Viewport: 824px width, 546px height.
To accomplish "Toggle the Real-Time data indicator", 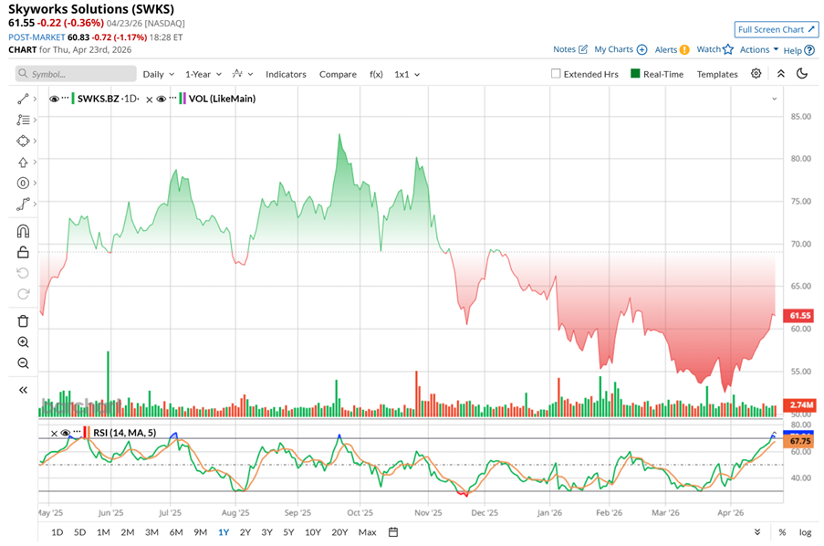I will pyautogui.click(x=635, y=74).
